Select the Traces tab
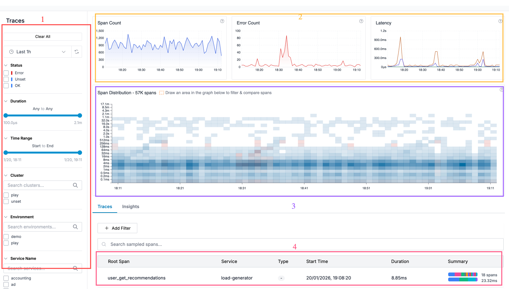The height and width of the screenshot is (289, 509). 105,207
